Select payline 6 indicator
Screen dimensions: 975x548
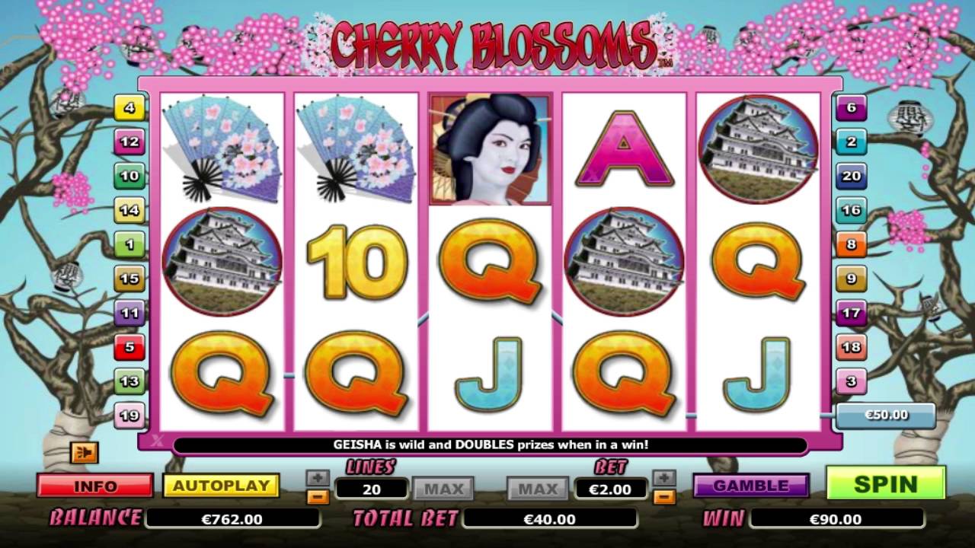point(851,108)
